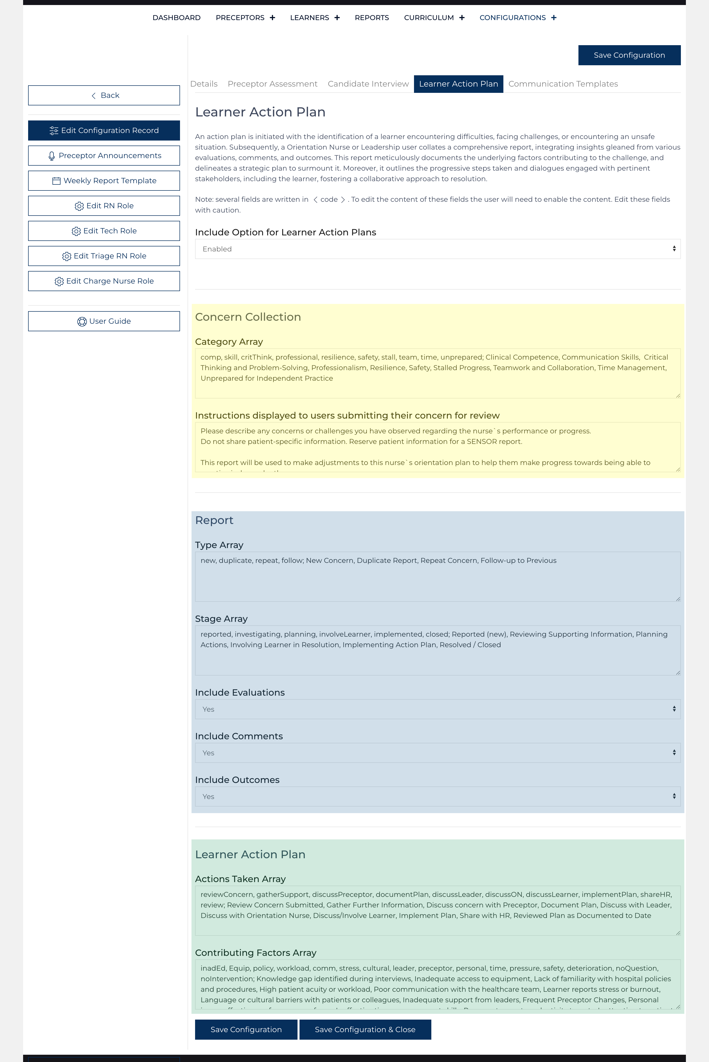Open the Include Outcomes dropdown
This screenshot has height=1062, width=709.
(437, 796)
